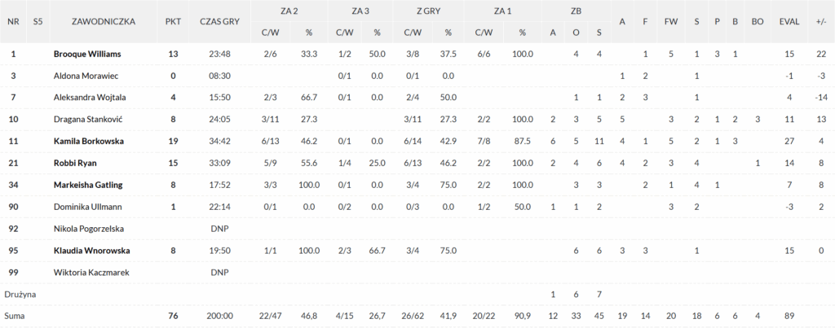Click the Drużyna team row label
Viewport: 835px width, 328px height.
pyautogui.click(x=20, y=293)
